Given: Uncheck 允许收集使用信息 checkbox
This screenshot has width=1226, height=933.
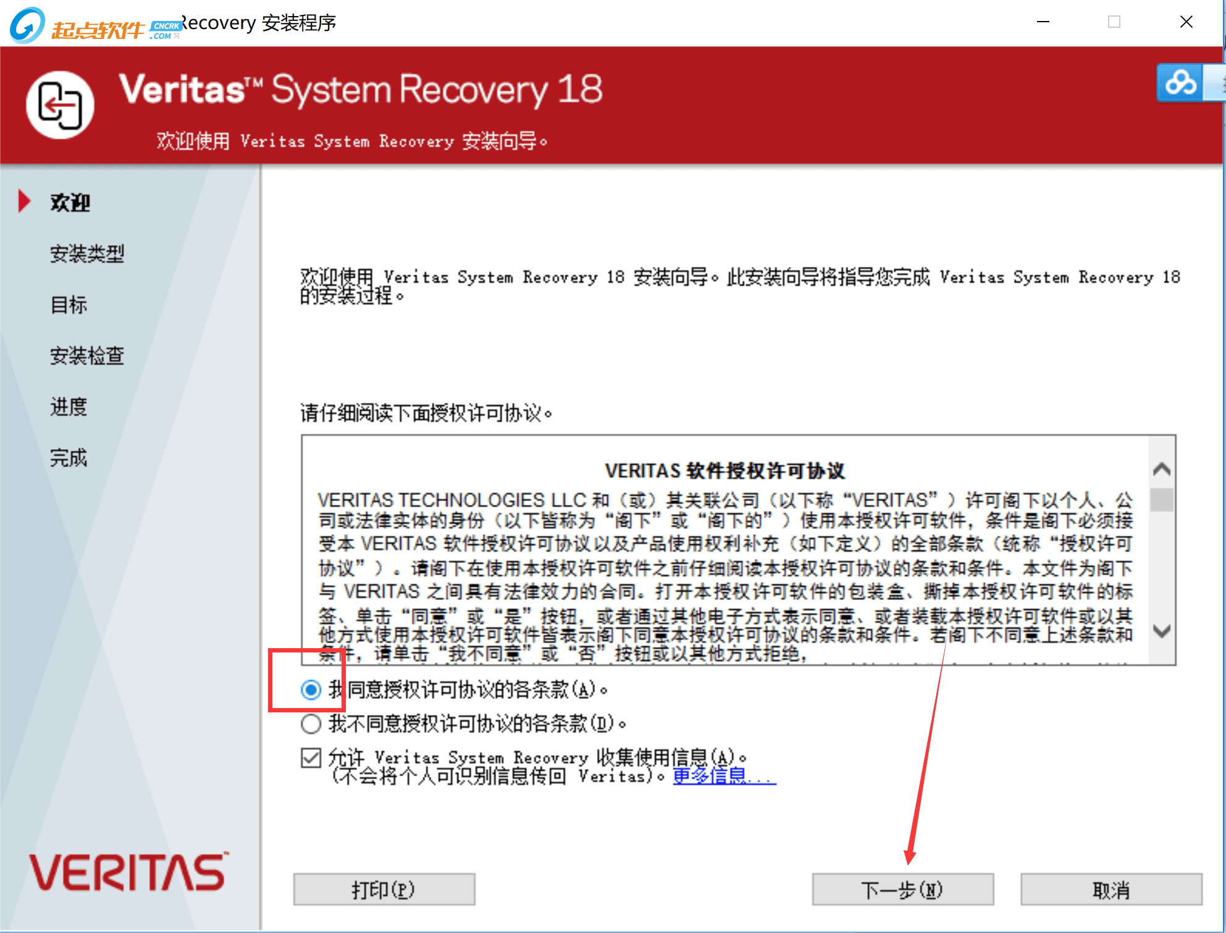Looking at the screenshot, I should click(311, 758).
